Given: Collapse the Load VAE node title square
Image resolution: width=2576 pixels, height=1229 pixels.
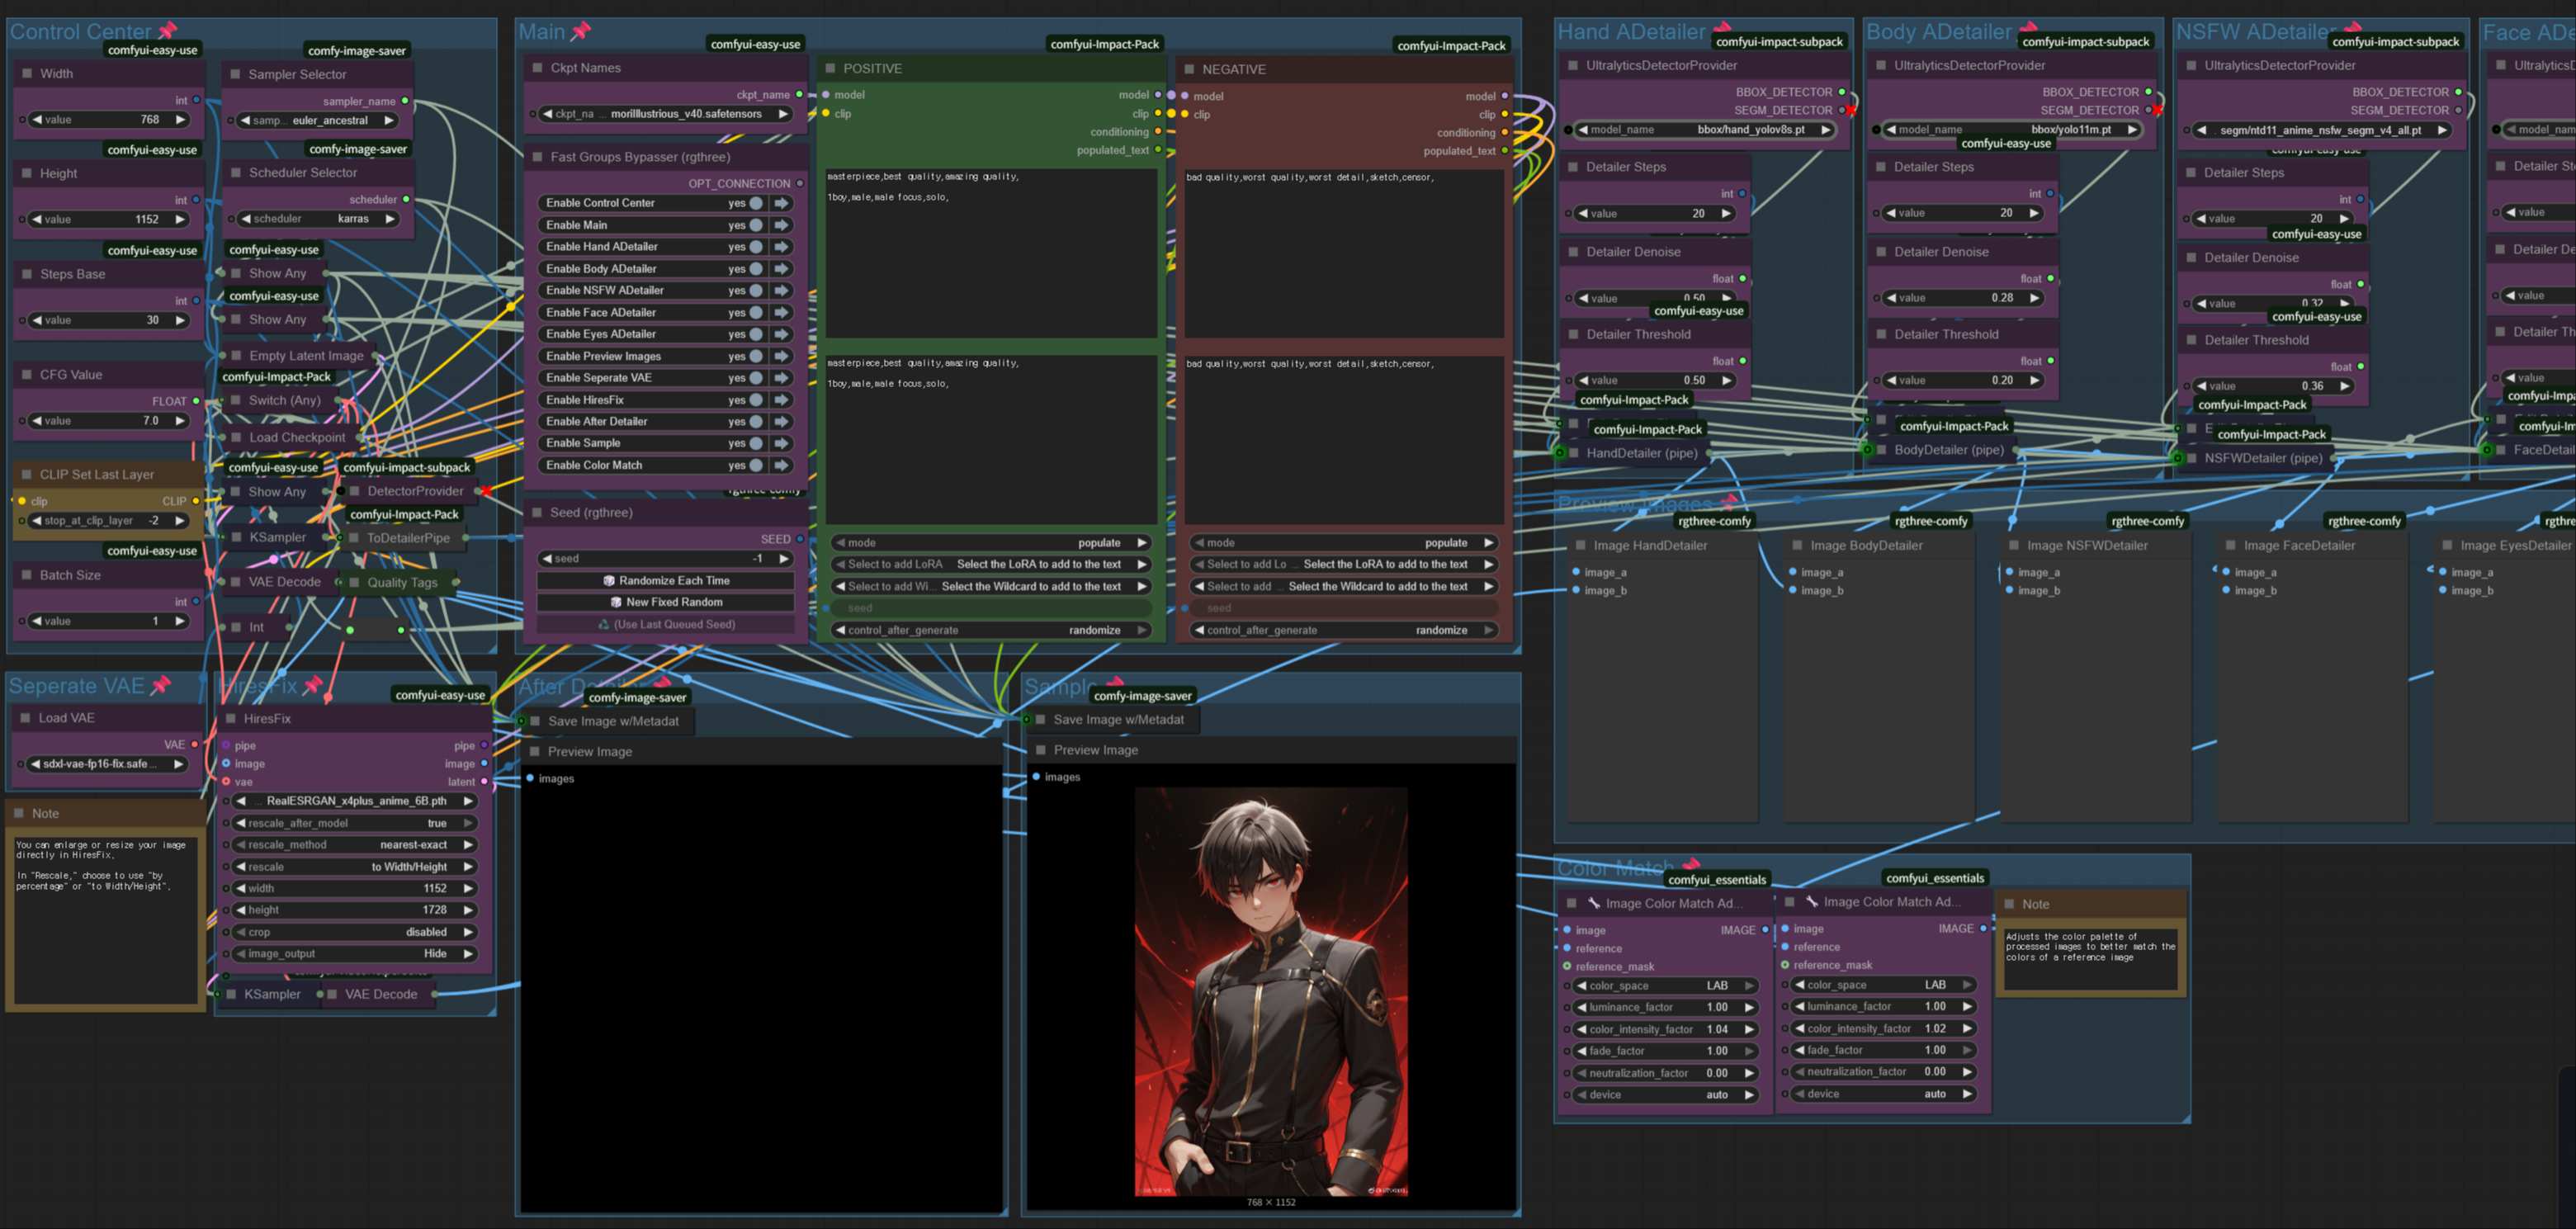Looking at the screenshot, I should pyautogui.click(x=25, y=717).
